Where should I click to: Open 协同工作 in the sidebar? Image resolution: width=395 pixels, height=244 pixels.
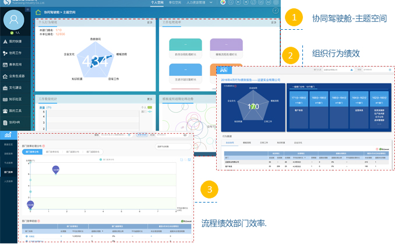[x=16, y=53]
